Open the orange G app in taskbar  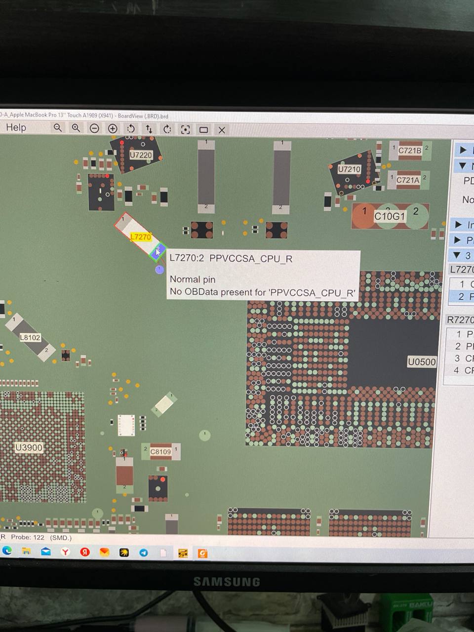coord(202,554)
